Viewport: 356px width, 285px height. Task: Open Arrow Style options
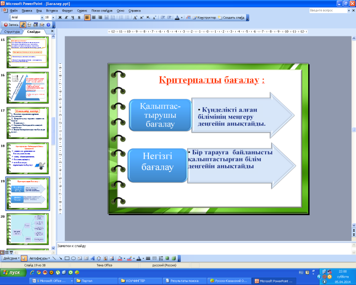tap(161, 258)
